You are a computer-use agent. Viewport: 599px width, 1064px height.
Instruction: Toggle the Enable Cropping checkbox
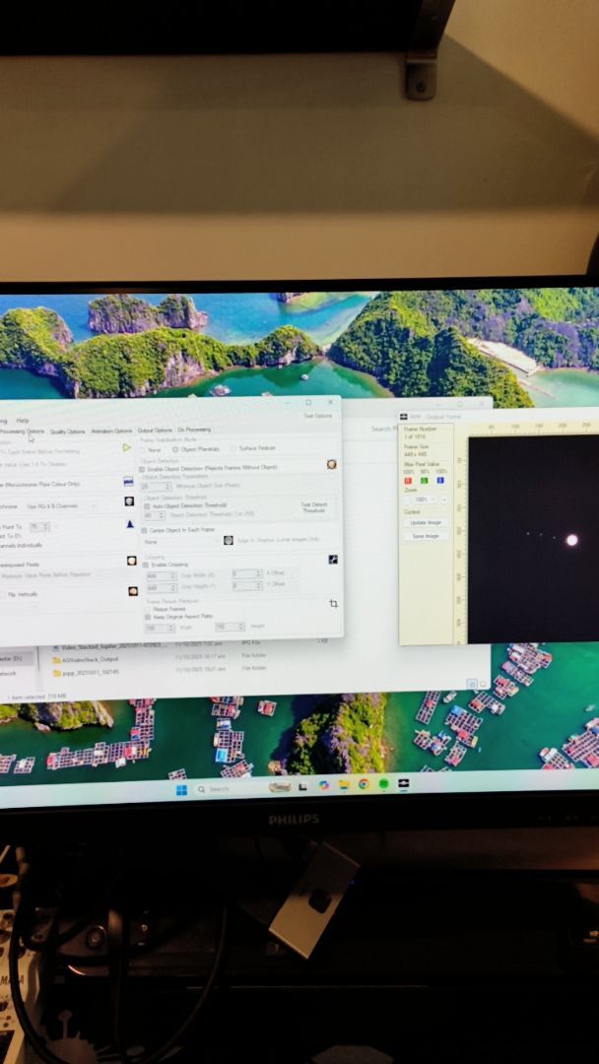pos(147,565)
